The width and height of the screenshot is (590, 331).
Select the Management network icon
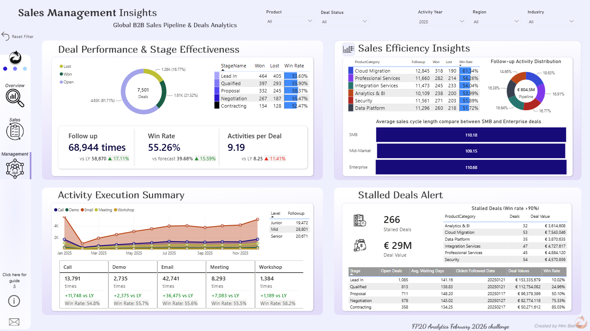pyautogui.click(x=15, y=169)
